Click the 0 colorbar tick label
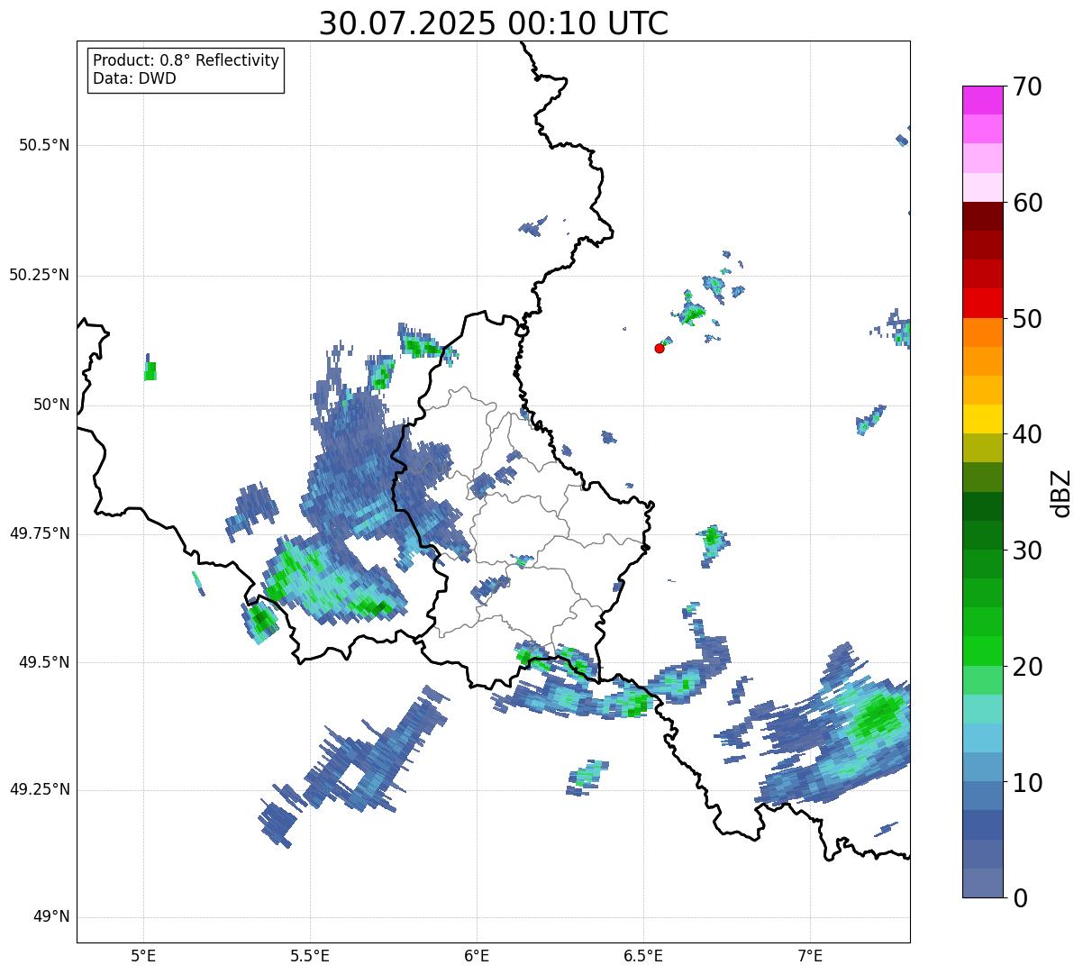 [1020, 898]
